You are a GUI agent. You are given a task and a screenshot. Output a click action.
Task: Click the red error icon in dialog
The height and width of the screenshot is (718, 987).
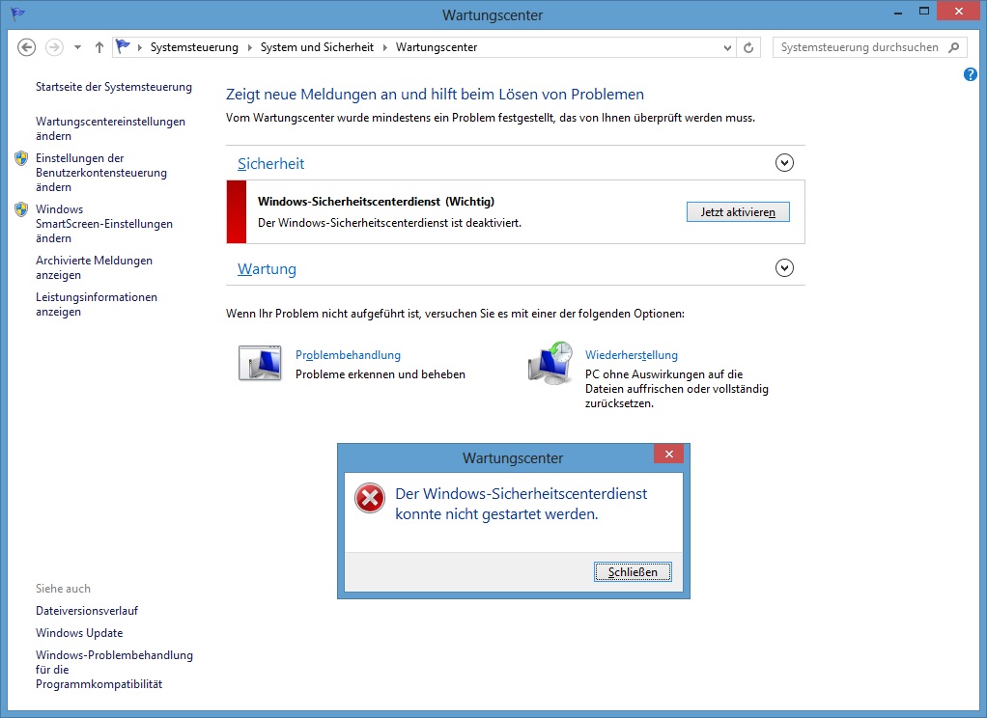[x=370, y=498]
